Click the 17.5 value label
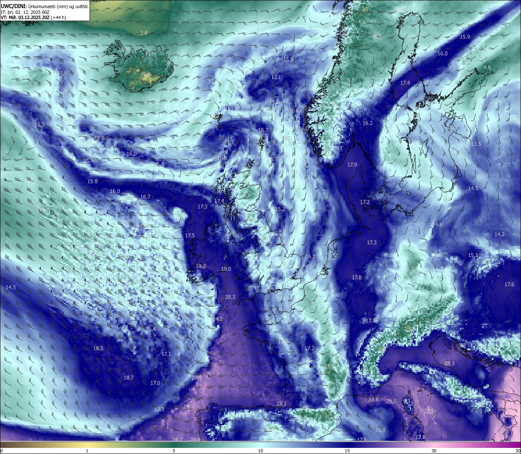This screenshot has width=521, height=454. point(190,235)
